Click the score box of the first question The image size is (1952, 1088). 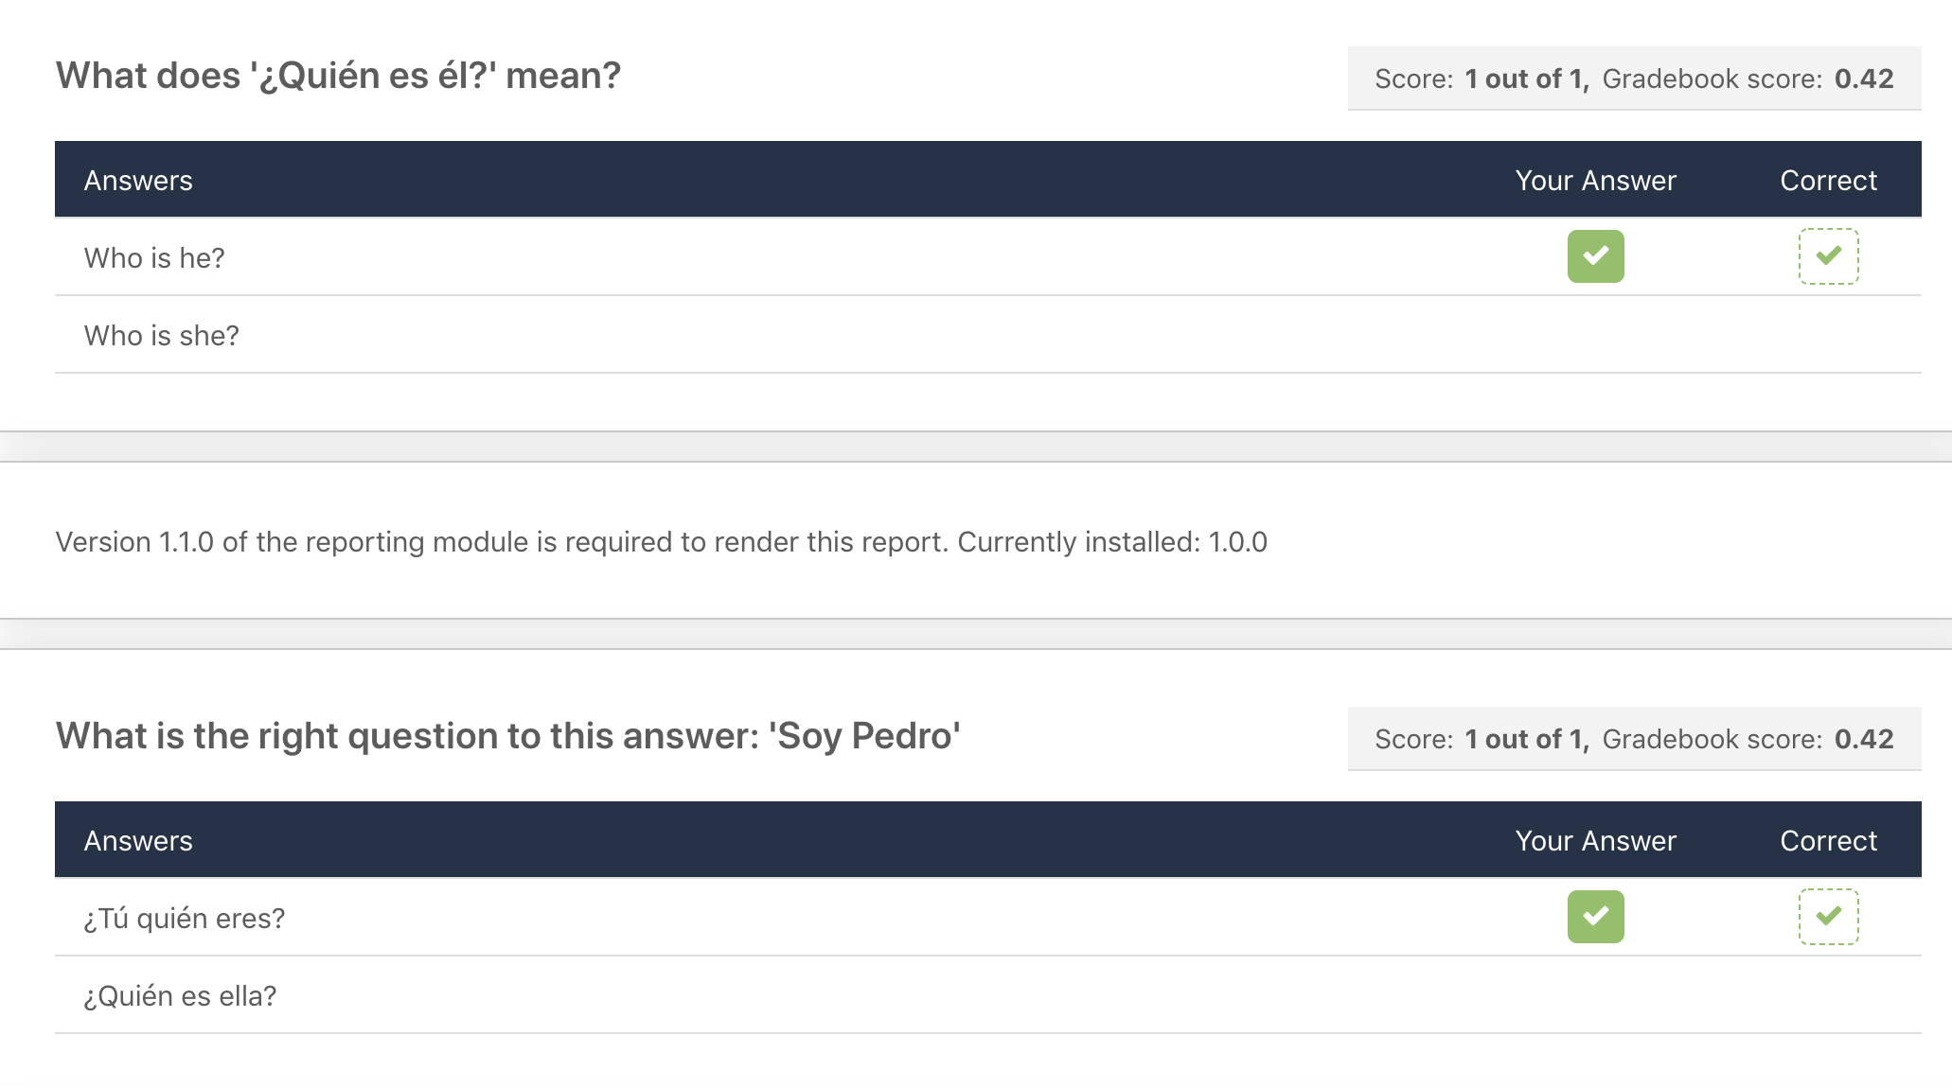click(1634, 79)
